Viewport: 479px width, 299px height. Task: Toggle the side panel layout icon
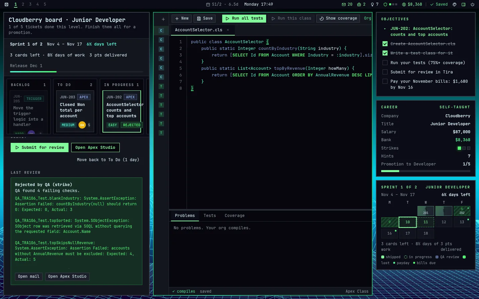[463, 4]
